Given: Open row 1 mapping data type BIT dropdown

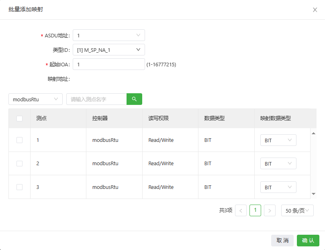Looking at the screenshot, I should pos(278,140).
